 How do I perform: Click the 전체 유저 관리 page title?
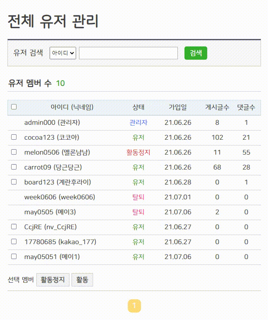pyautogui.click(x=53, y=21)
